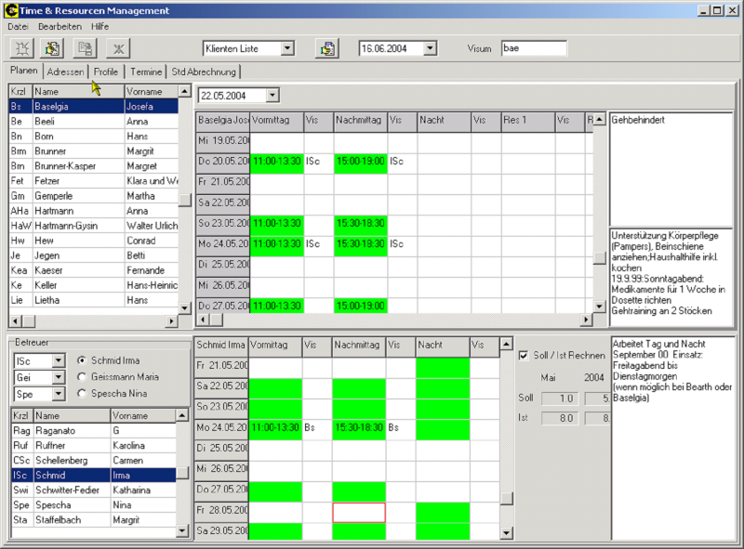
Task: Select Betreuer Raganato in the list
Action: point(94,430)
